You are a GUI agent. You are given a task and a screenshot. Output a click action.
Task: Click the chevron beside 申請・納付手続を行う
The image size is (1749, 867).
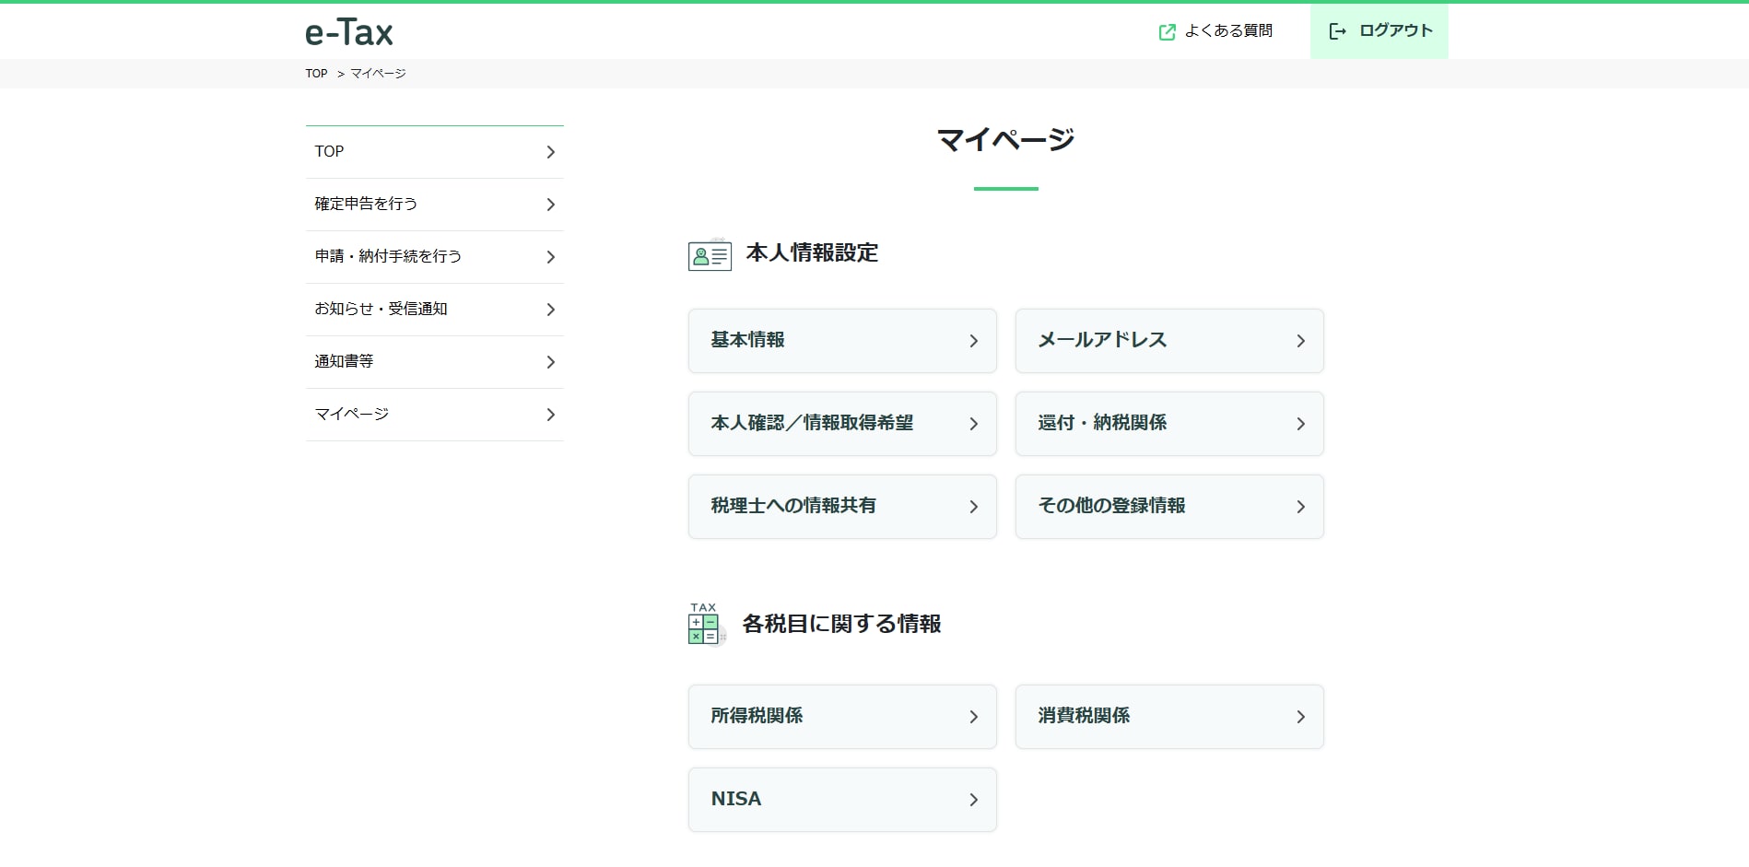[x=550, y=257]
